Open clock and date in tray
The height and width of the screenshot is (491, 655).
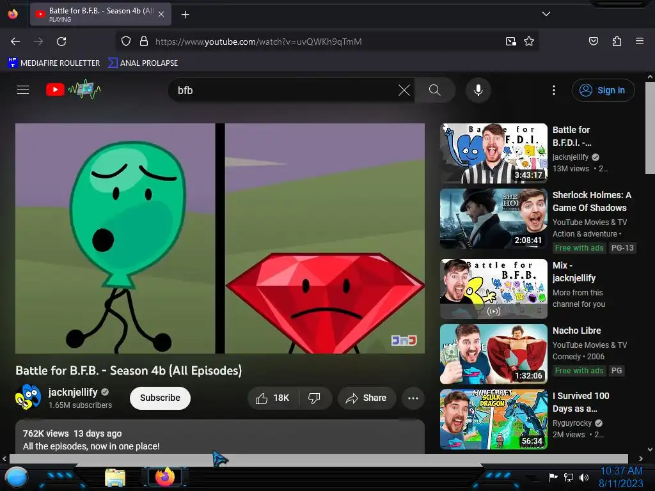point(620,477)
